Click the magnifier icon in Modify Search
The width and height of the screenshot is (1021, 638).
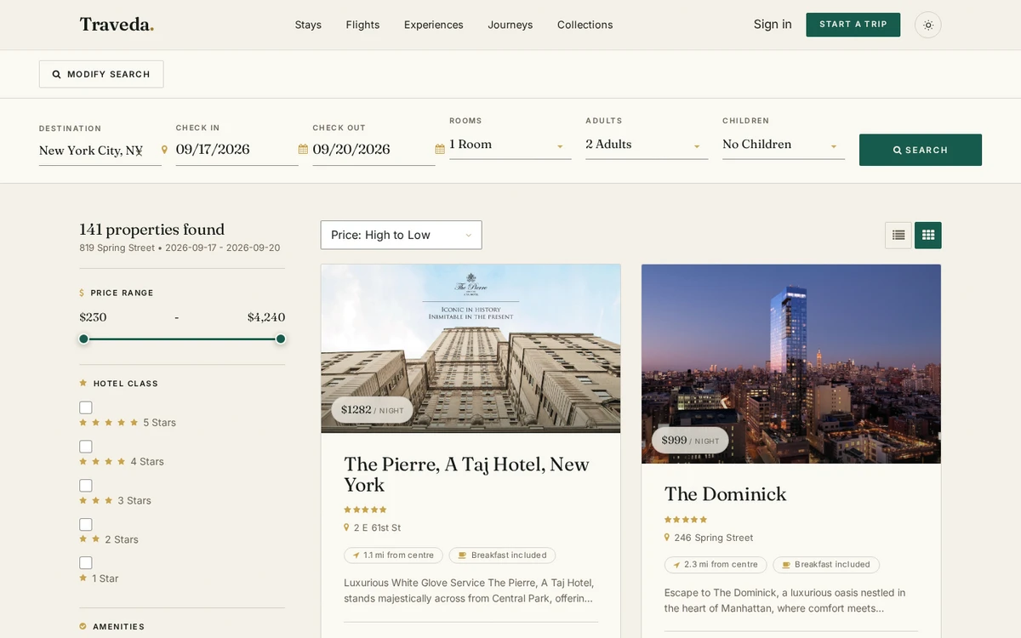57,74
